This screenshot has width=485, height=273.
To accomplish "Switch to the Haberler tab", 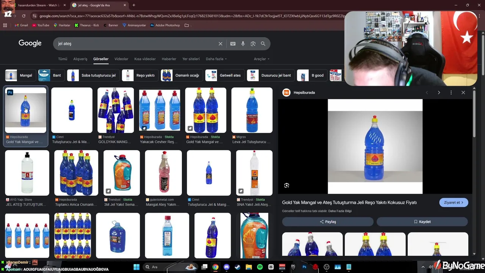I will pos(169,59).
